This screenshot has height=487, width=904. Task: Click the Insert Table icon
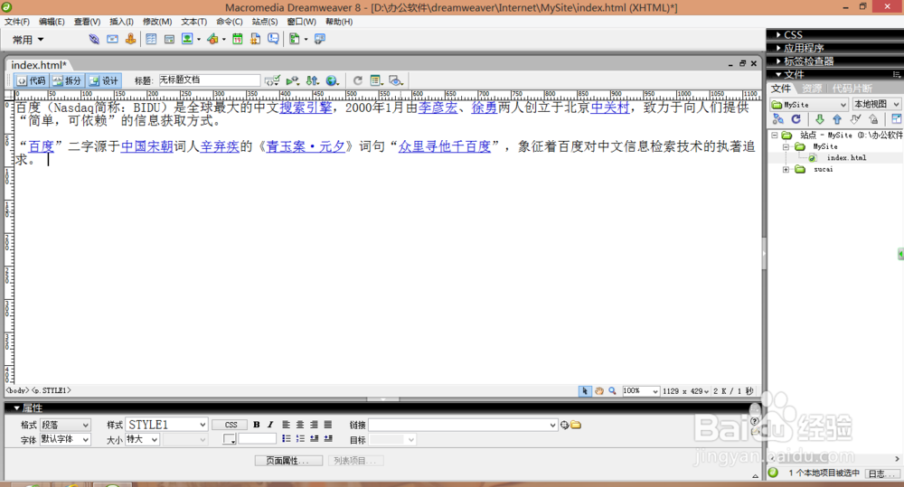click(x=151, y=39)
